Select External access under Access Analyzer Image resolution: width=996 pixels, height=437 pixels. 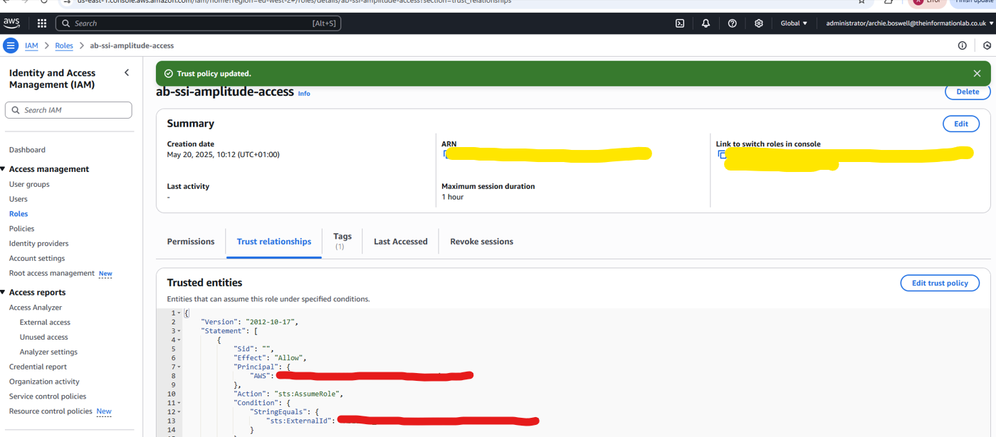coord(45,323)
